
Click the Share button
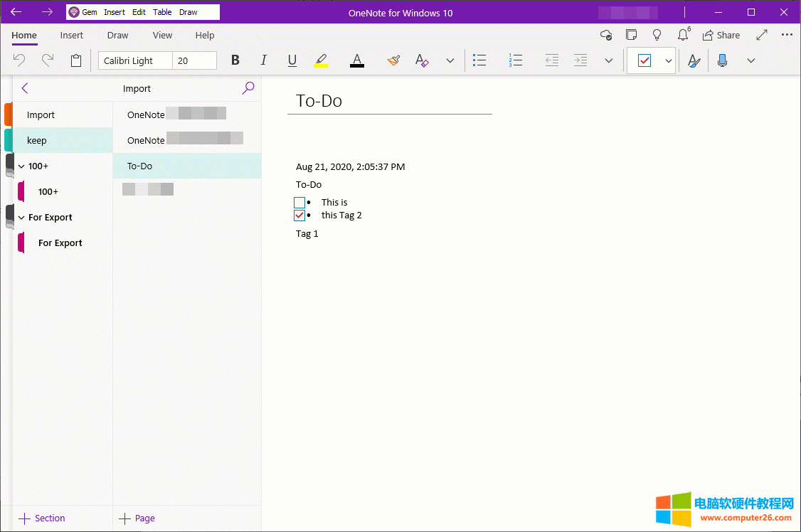tap(721, 36)
